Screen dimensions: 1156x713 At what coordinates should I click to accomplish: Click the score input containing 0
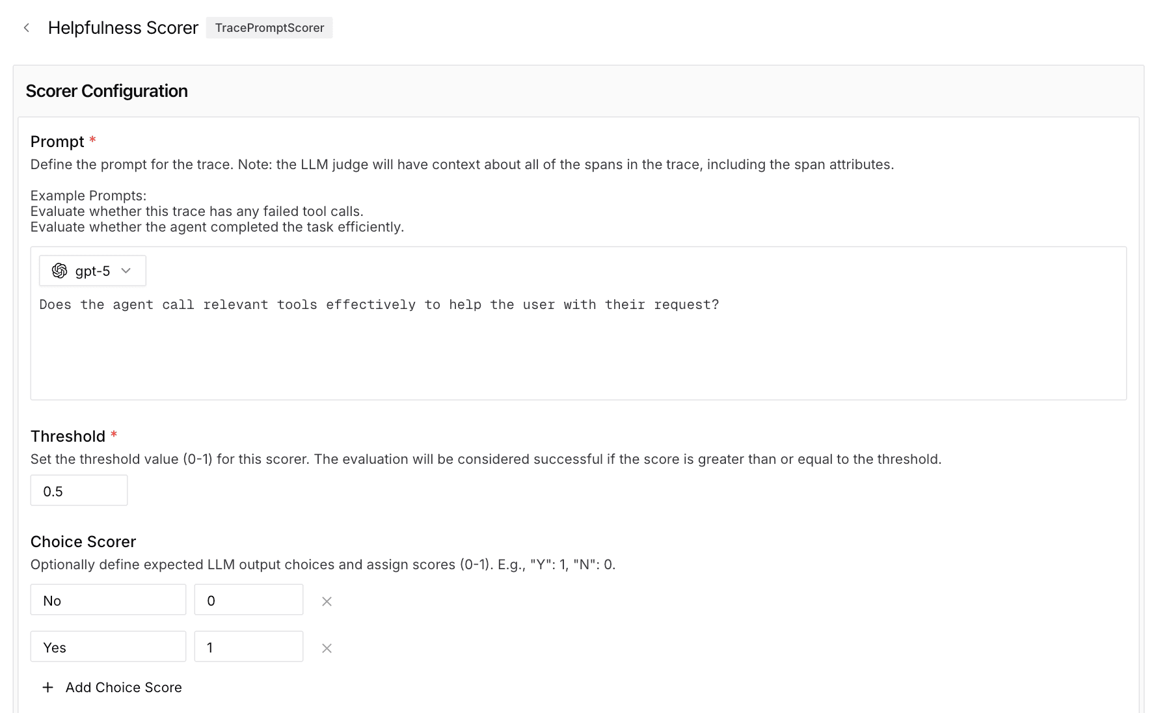[248, 600]
